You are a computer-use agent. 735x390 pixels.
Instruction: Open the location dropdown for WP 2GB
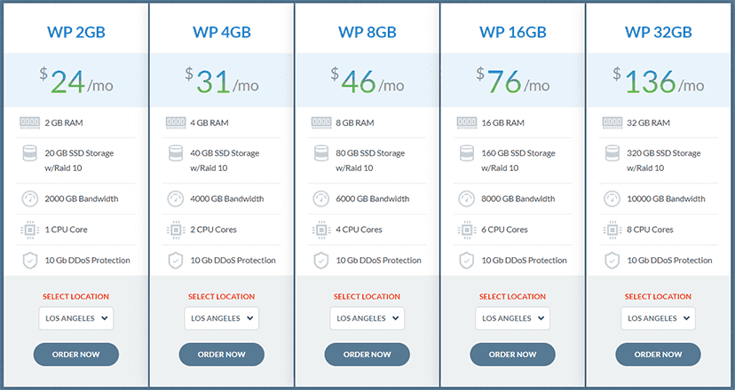pyautogui.click(x=76, y=318)
